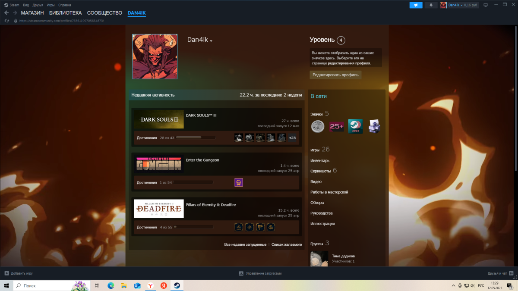The height and width of the screenshot is (291, 518).
Task: Open the fifth Dark Souls III achievement icon
Action: click(x=281, y=138)
